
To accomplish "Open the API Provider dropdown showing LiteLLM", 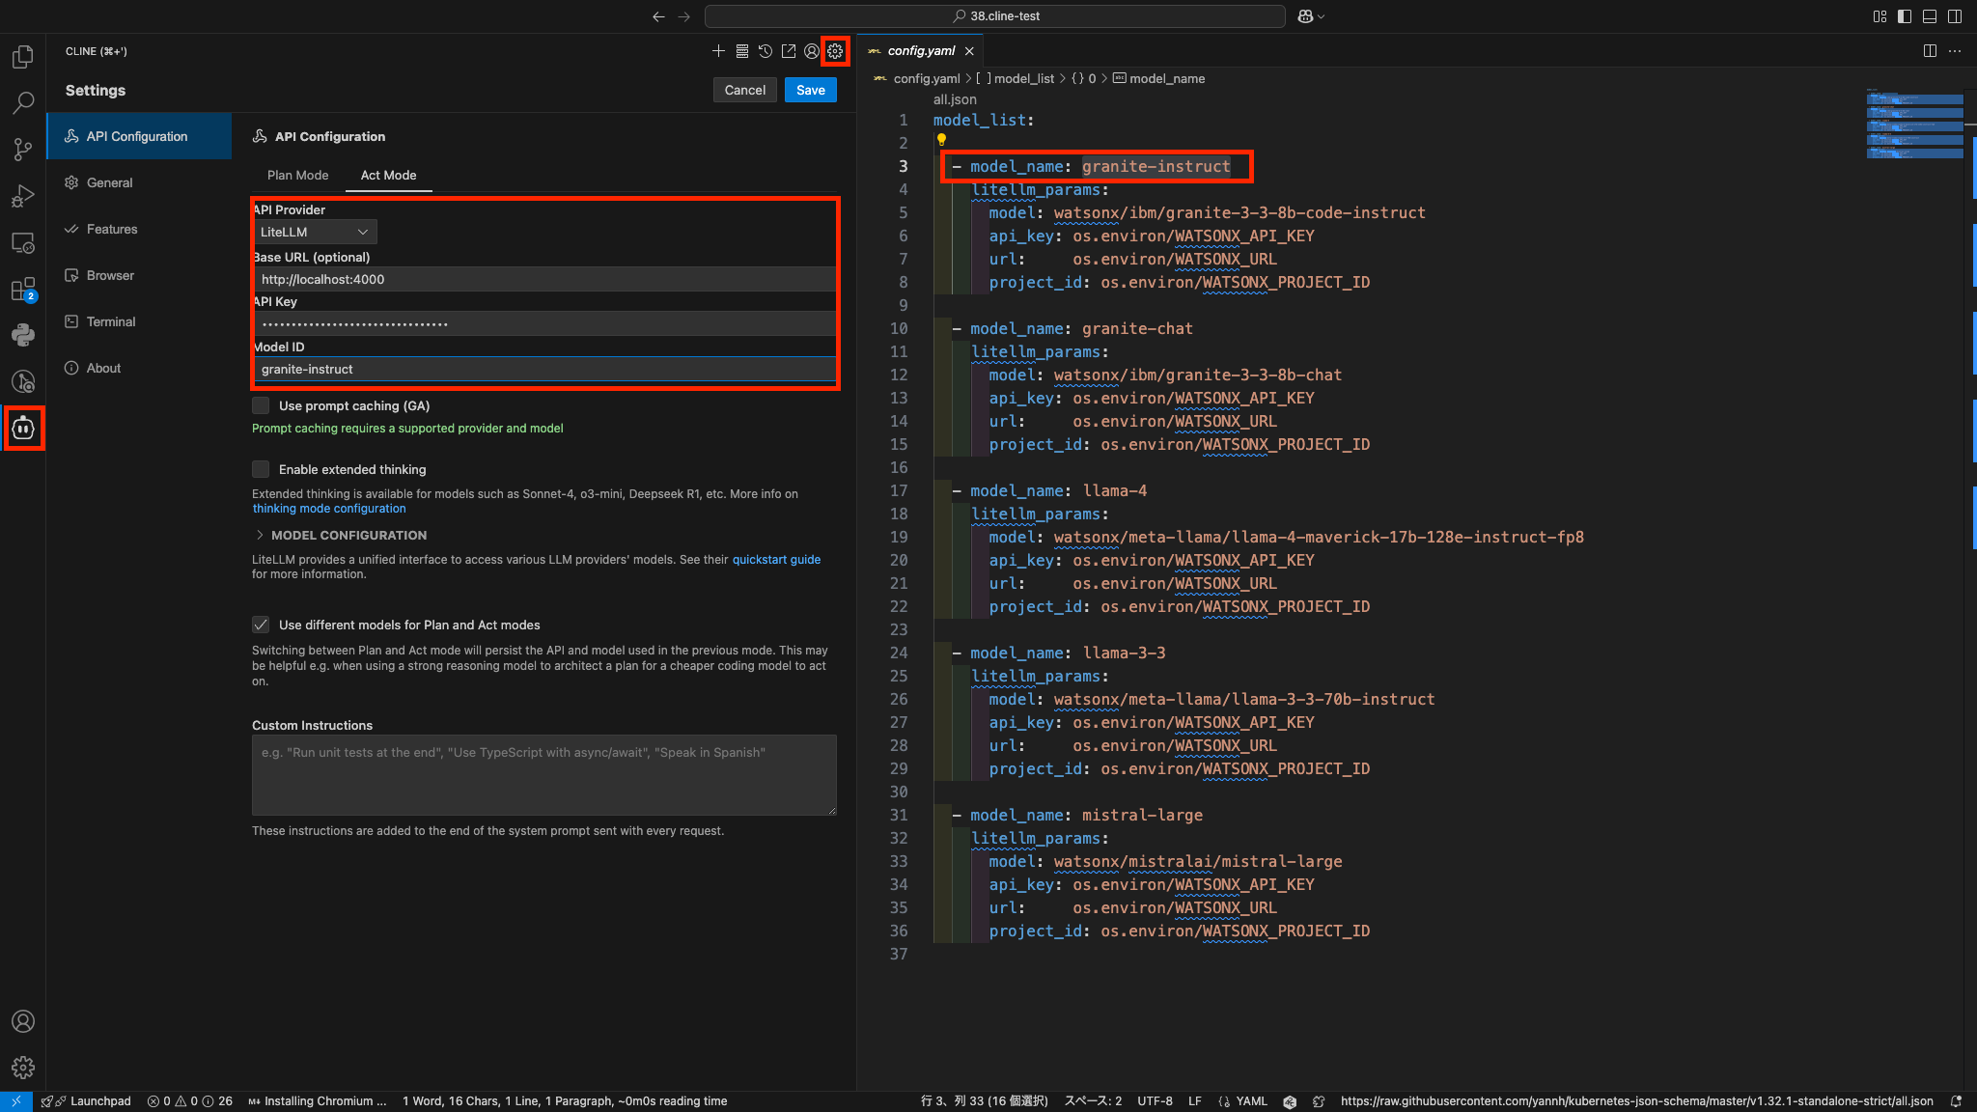I will coord(314,232).
